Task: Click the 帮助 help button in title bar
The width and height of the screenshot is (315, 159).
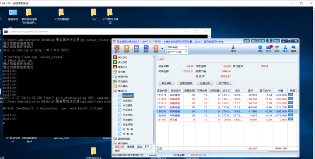Action: pyautogui.click(x=247, y=41)
